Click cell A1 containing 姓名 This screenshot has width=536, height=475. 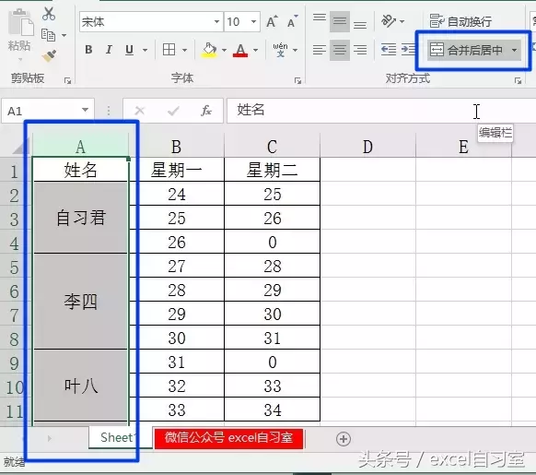coord(81,170)
